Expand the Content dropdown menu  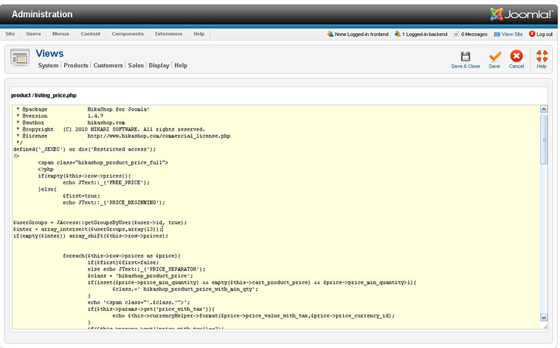click(x=91, y=34)
